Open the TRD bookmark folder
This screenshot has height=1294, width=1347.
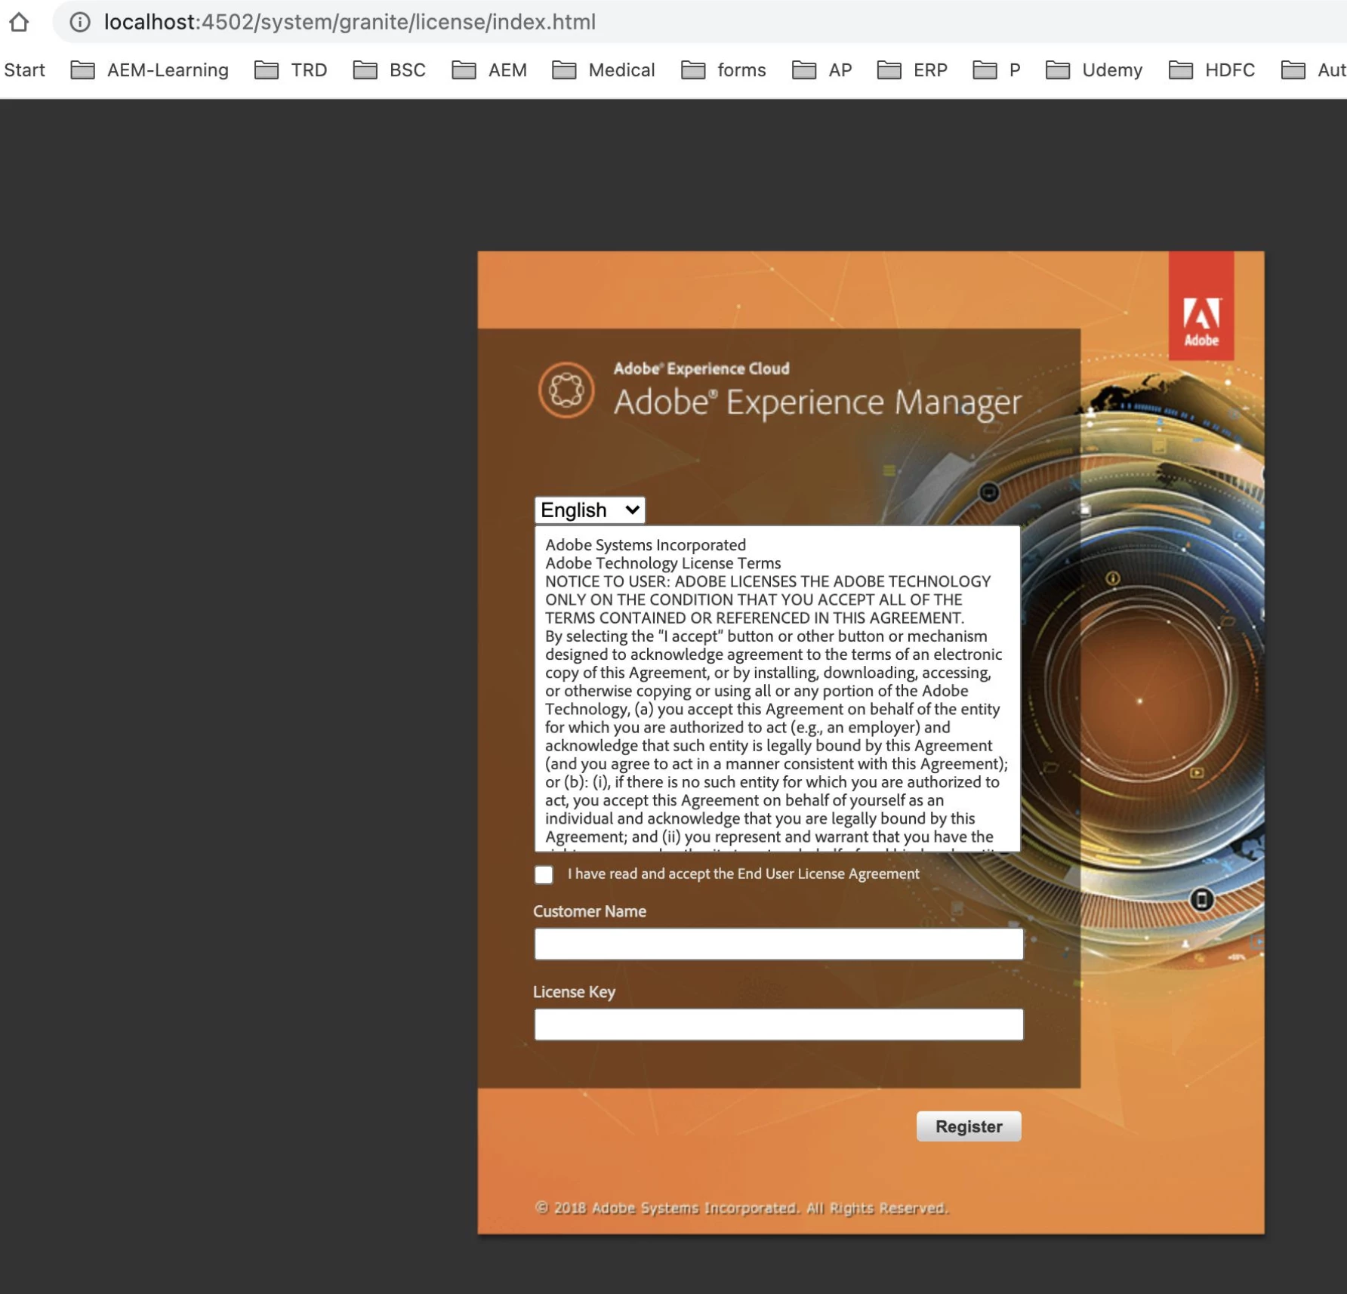(291, 70)
